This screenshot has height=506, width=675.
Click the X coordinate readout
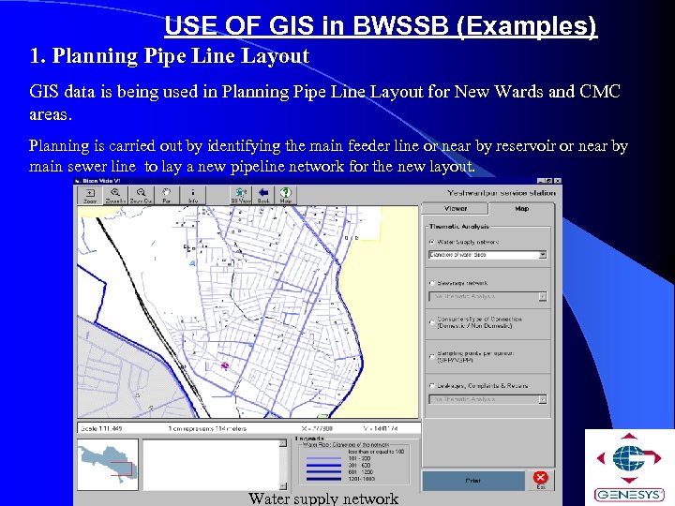(x=317, y=428)
